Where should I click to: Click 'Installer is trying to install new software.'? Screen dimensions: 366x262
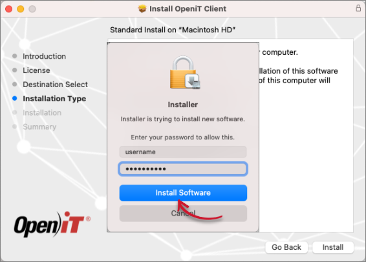pyautogui.click(x=183, y=119)
